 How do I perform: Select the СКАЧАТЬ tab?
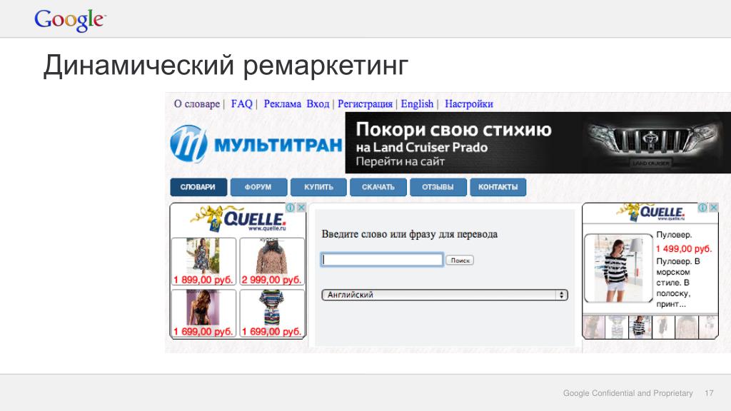(x=378, y=187)
